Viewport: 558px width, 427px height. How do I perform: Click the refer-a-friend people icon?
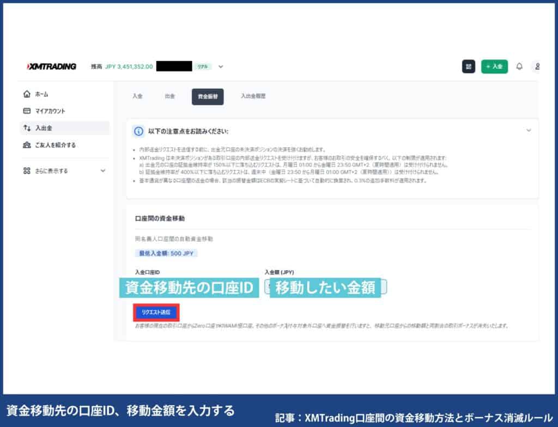(x=27, y=145)
